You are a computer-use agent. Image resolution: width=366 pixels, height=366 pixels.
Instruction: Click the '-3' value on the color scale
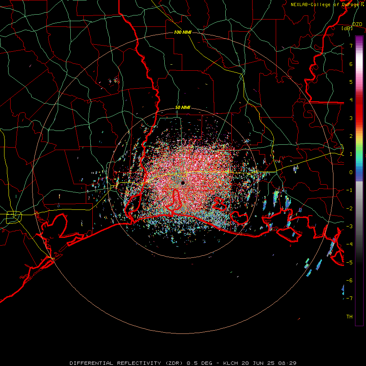(x=349, y=227)
